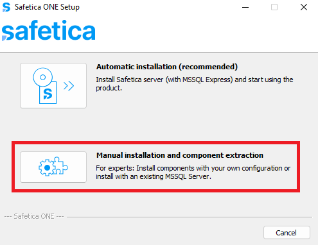Viewport: 318px width, 245px height.
Task: Click the disc icon in Automatic installation
Action: coord(42,77)
